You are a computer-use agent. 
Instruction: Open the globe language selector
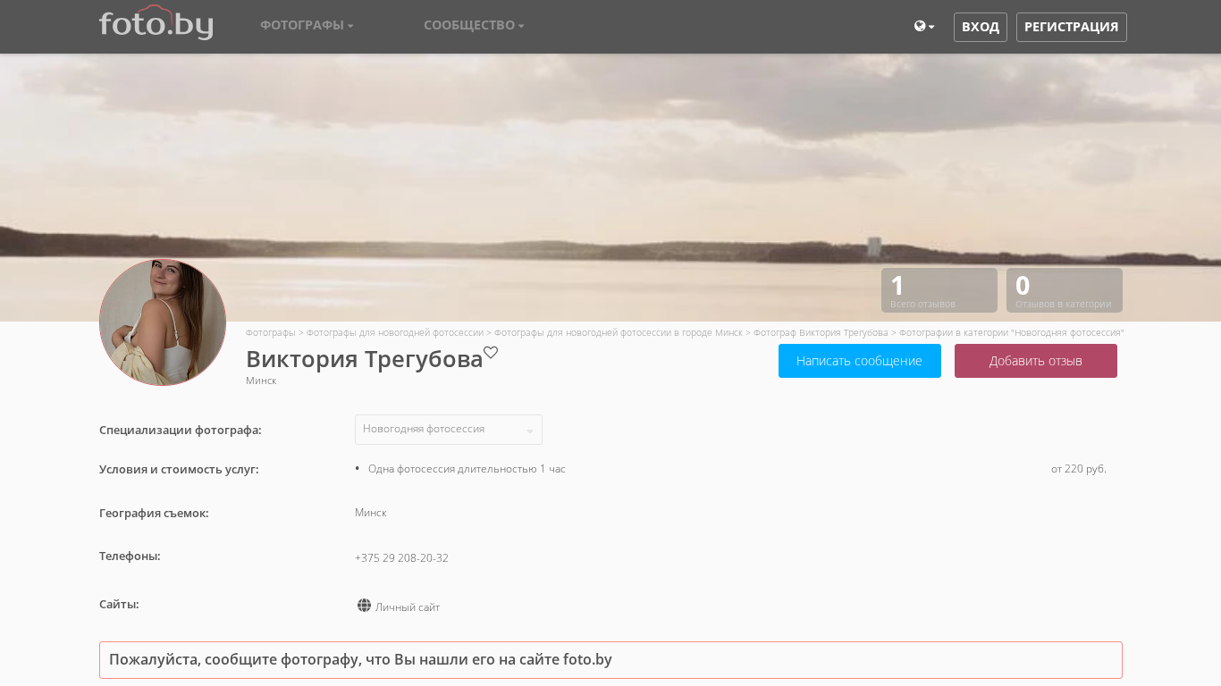(x=923, y=27)
